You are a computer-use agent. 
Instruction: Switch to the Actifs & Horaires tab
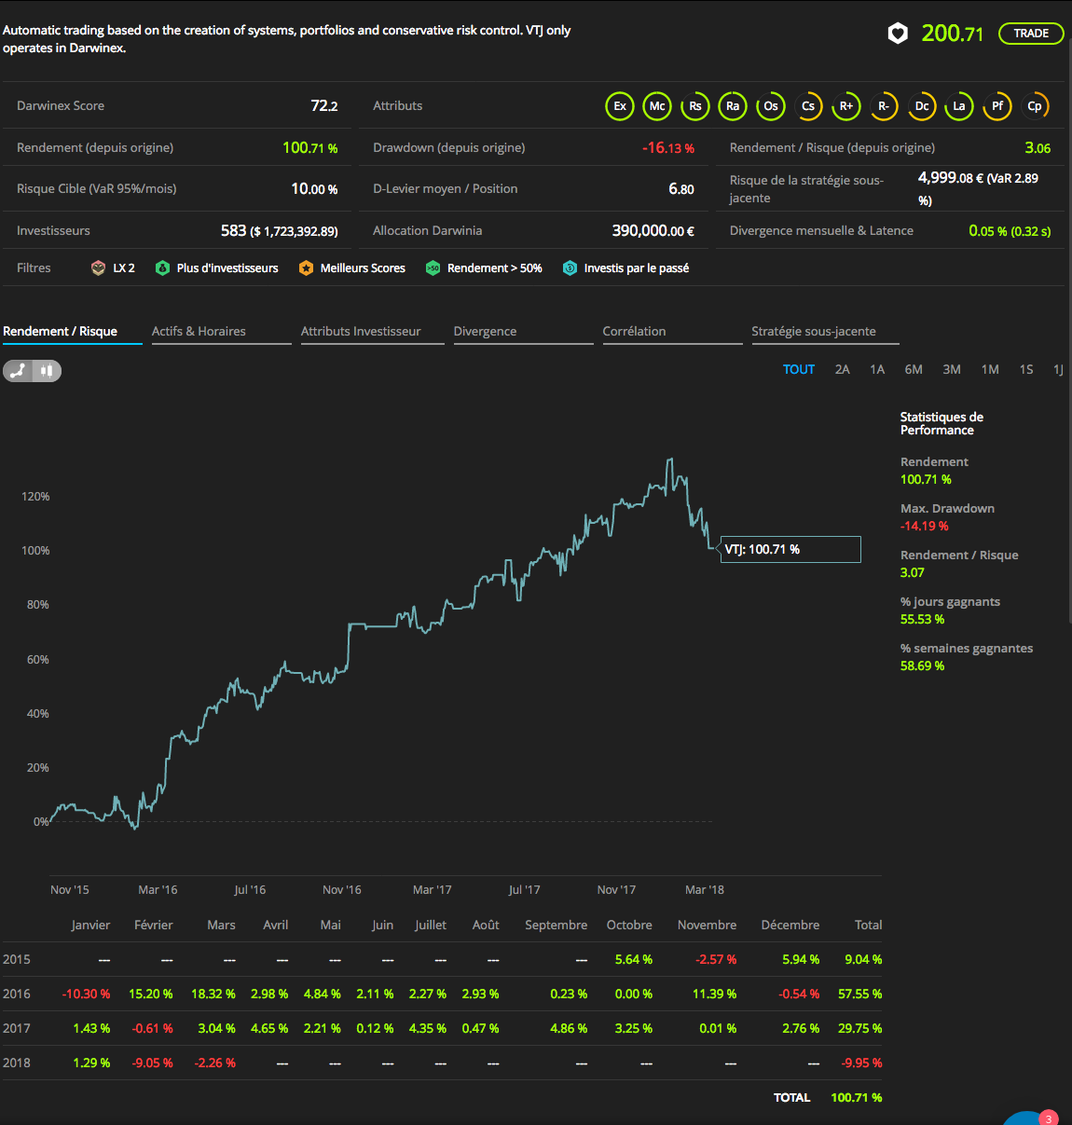pyautogui.click(x=222, y=332)
